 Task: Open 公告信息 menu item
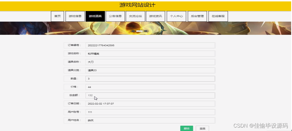tap(115, 16)
